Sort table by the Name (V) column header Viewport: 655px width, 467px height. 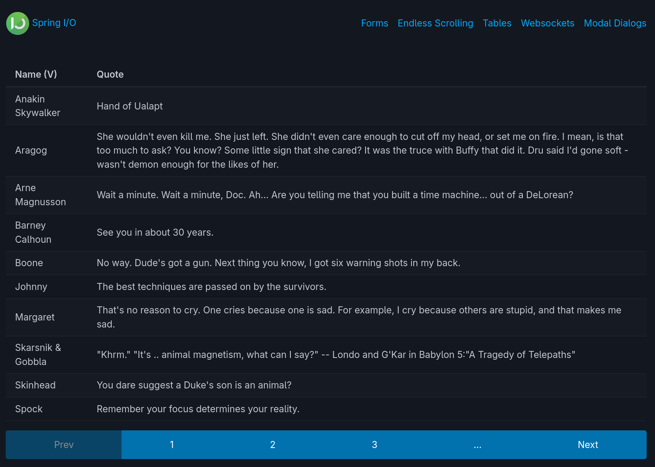(x=36, y=74)
